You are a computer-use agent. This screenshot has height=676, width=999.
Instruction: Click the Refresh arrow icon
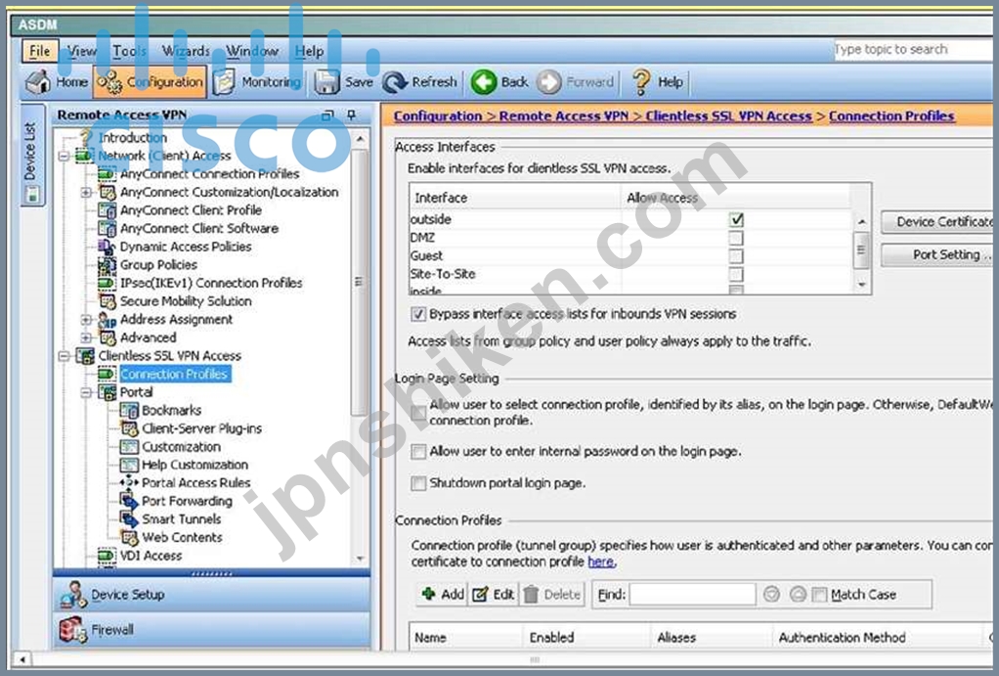point(395,82)
